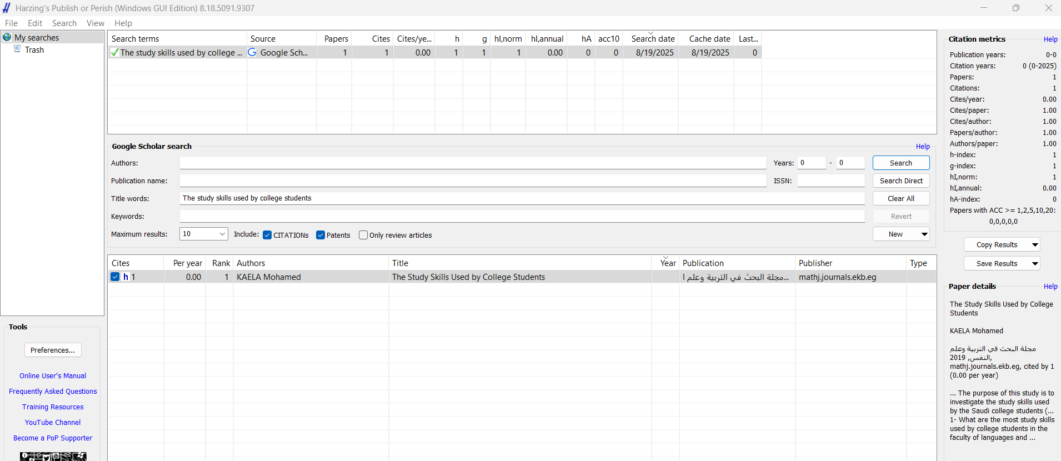Click the New button
Image resolution: width=1061 pixels, height=461 pixels.
pos(895,234)
